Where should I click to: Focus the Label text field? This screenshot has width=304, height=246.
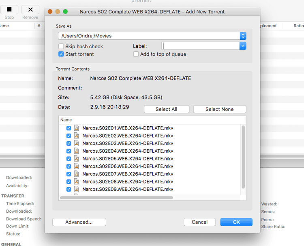tap(201, 46)
